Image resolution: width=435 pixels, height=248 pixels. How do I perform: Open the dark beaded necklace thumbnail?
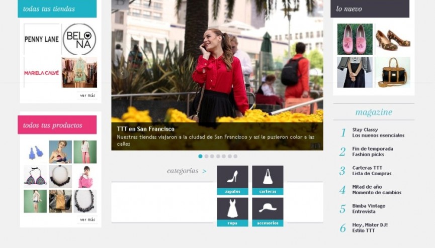(85, 201)
